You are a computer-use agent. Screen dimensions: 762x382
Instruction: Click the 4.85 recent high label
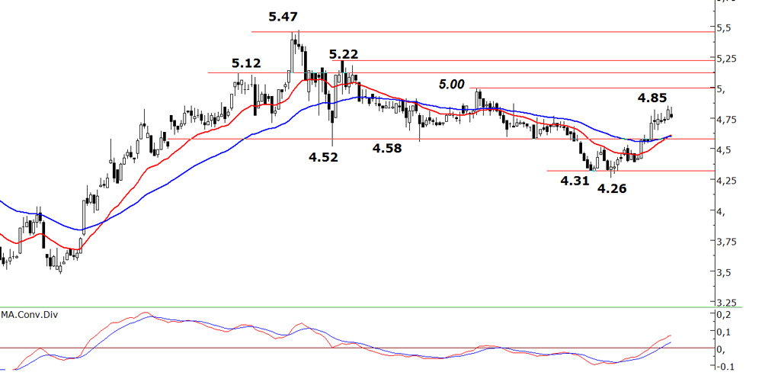pos(652,98)
